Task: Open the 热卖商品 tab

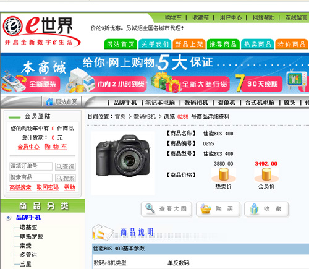Action: [x=257, y=45]
